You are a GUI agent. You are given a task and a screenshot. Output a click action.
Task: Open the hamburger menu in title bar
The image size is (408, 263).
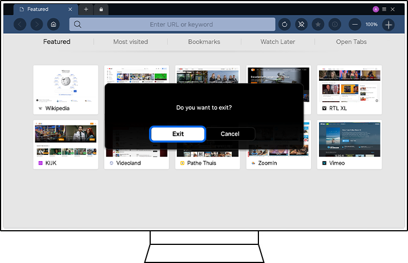[384, 9]
